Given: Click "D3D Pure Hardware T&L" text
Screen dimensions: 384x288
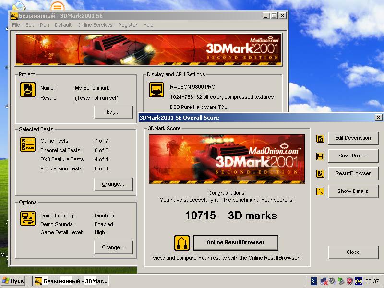Looking at the screenshot, I should pyautogui.click(x=198, y=107).
